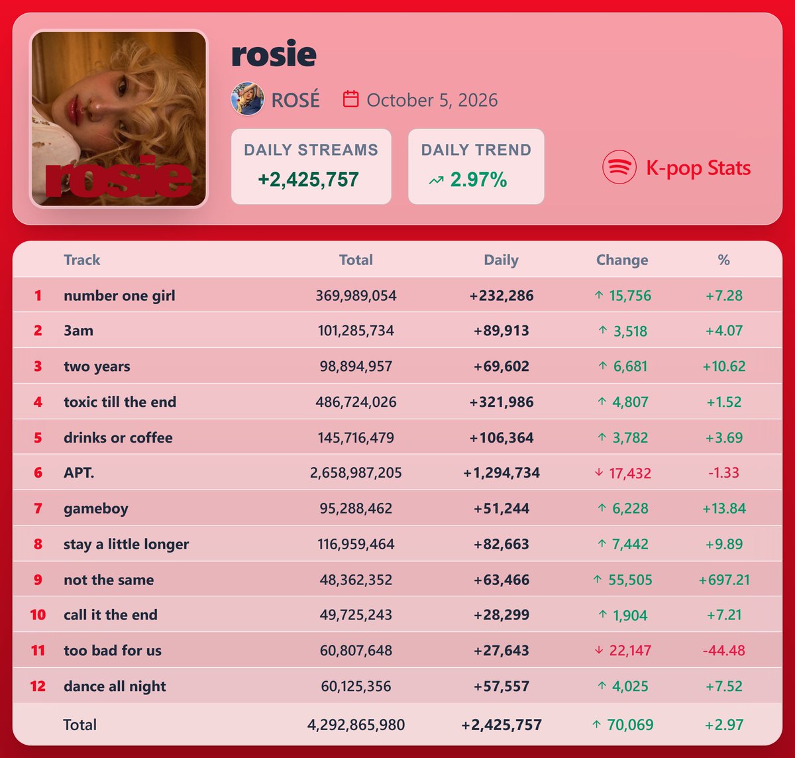
Task: Click the up arrow beside 4,807
Action: (x=602, y=402)
